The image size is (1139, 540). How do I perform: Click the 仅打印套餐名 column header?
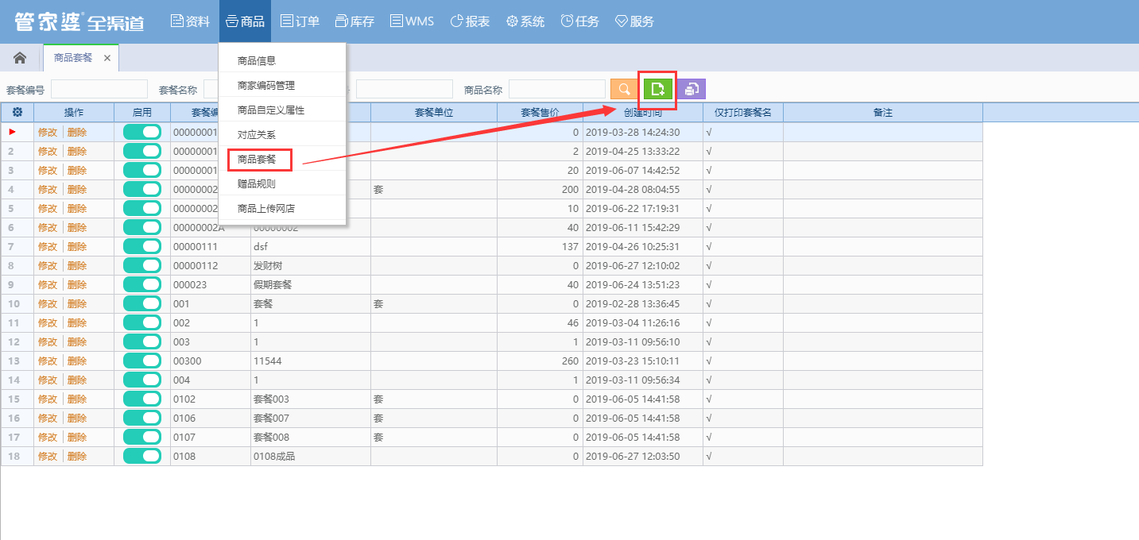pos(743,113)
